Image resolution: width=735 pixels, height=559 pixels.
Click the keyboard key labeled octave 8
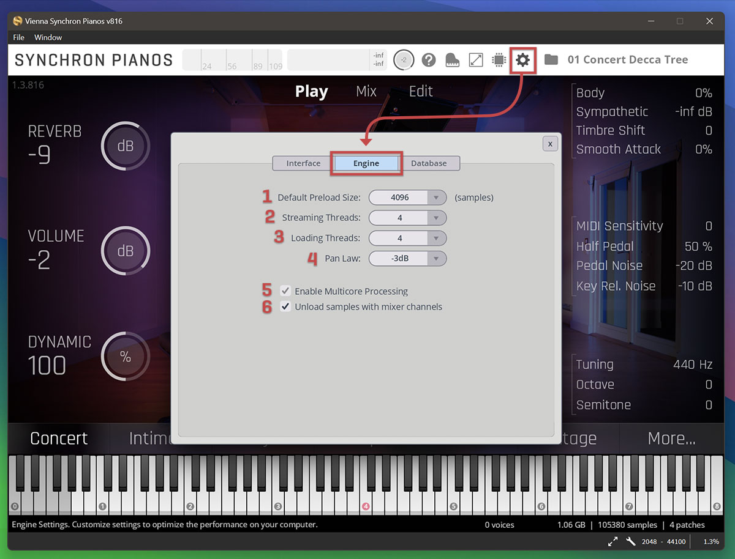717,505
